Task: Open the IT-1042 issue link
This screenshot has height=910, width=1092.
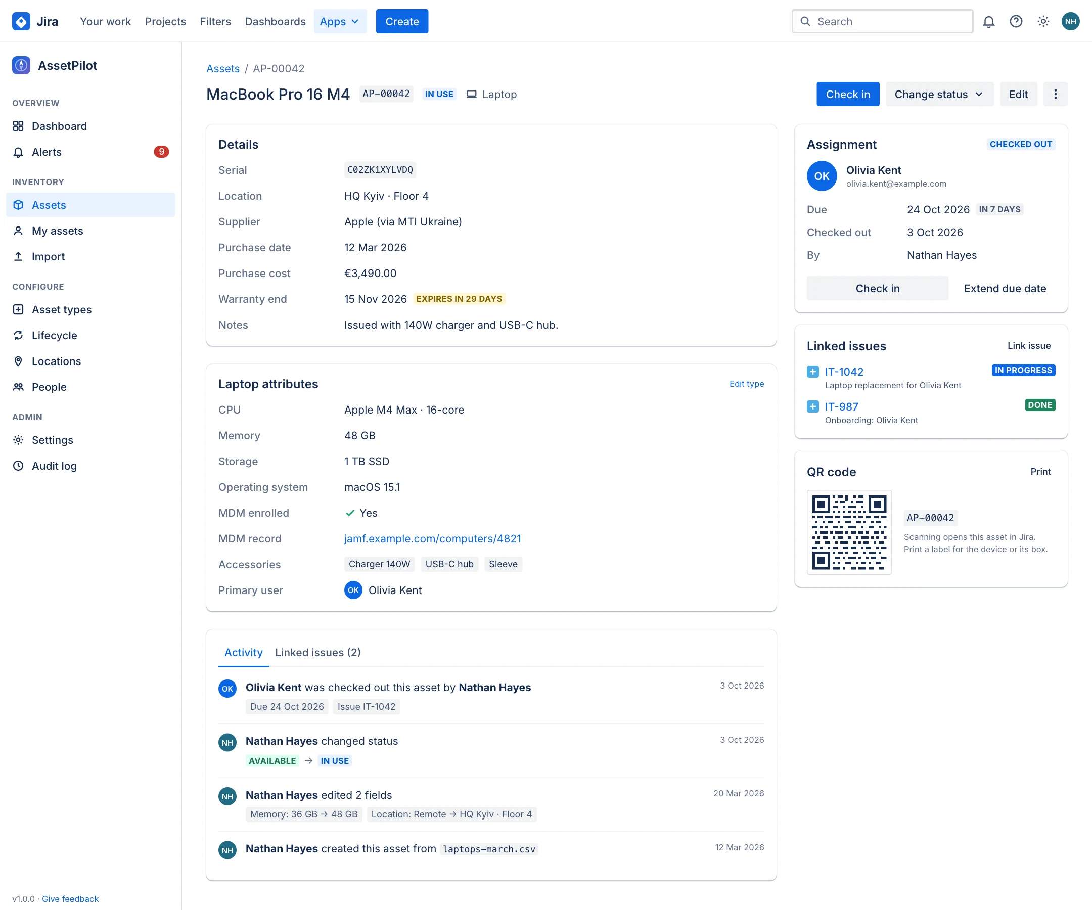Action: (844, 372)
